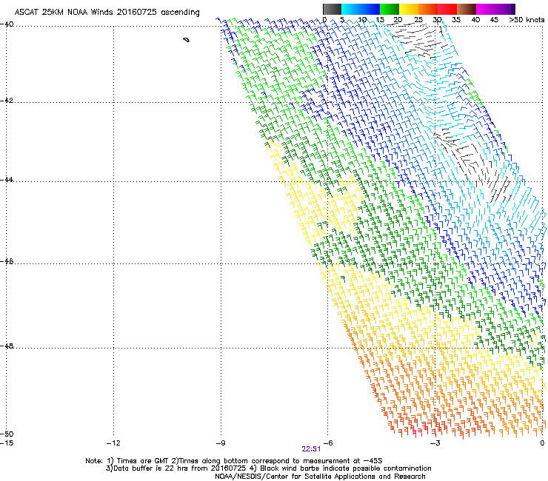Viewport: 548px width, 481px height.
Task: Click the '25' label on the legend
Action: click(x=418, y=20)
